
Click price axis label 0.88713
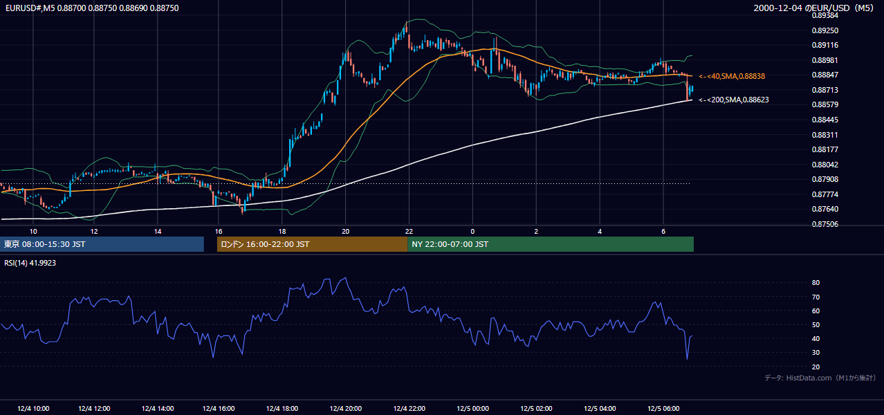pyautogui.click(x=825, y=90)
